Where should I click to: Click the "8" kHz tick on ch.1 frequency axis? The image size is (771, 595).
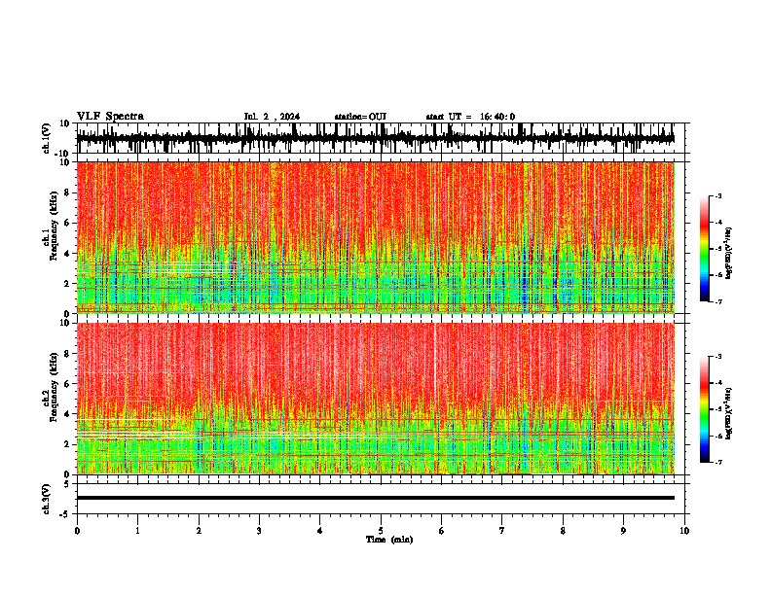click(68, 192)
